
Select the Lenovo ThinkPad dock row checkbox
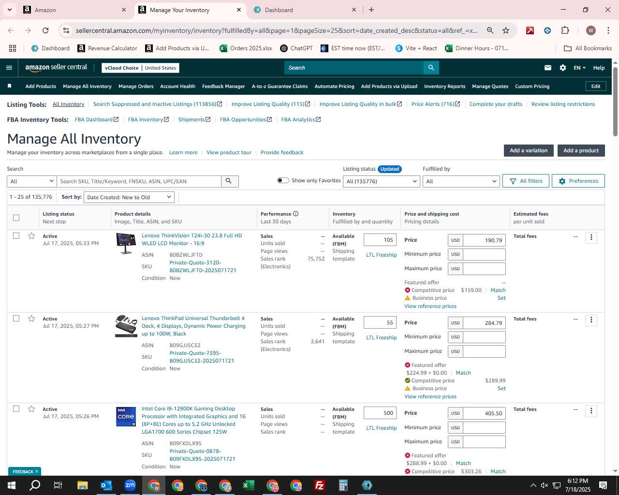coord(16,319)
